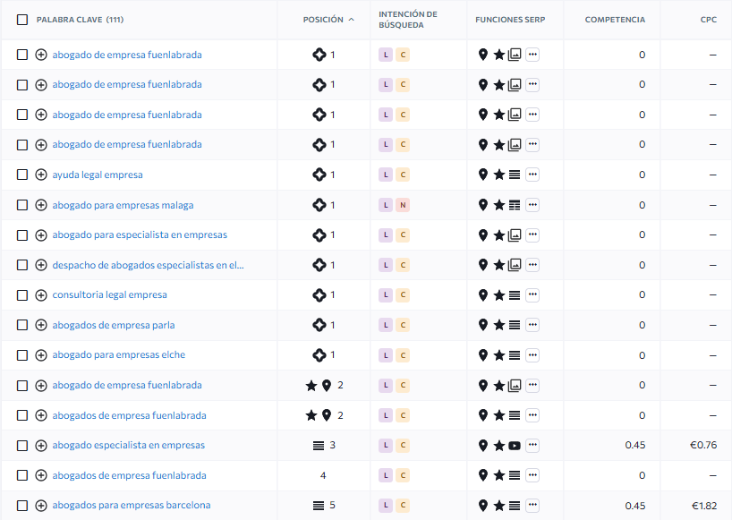
Task: Open ellipsis menu in "consultoria legal empresa" row
Action: pyautogui.click(x=532, y=295)
